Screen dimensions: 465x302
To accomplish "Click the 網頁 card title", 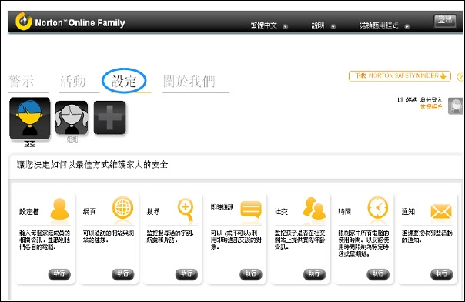I will coord(89,212).
